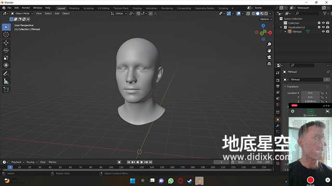Select the Move tool

6,43
